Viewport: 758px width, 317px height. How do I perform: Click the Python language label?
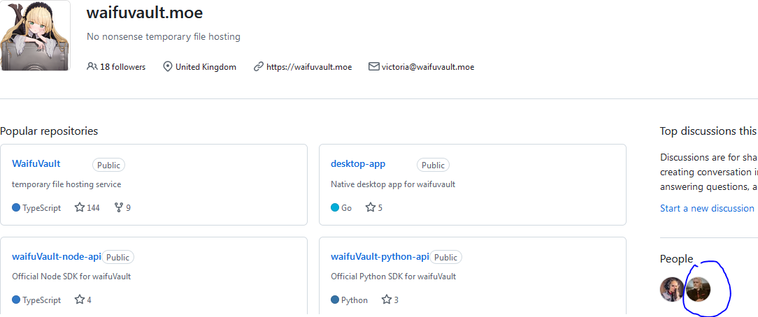[x=355, y=300]
